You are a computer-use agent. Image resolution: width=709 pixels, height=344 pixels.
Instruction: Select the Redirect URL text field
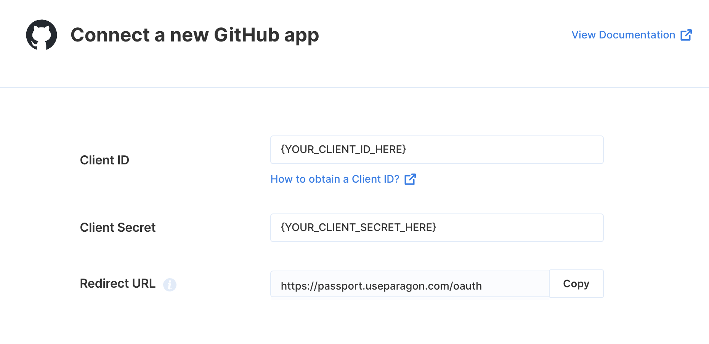coord(410,284)
